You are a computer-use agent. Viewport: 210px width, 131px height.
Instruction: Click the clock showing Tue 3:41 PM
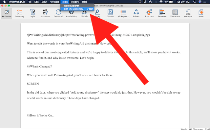[183, 2]
